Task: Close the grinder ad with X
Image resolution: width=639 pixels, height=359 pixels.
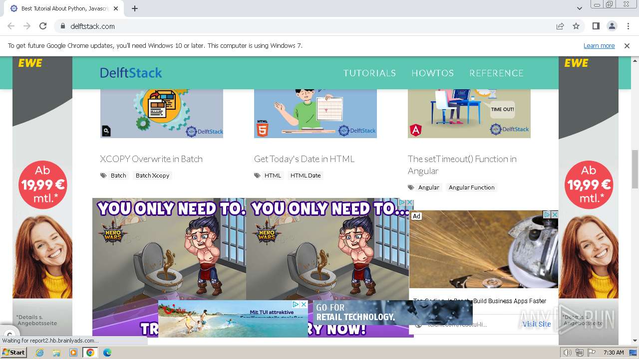Action: pos(554,214)
